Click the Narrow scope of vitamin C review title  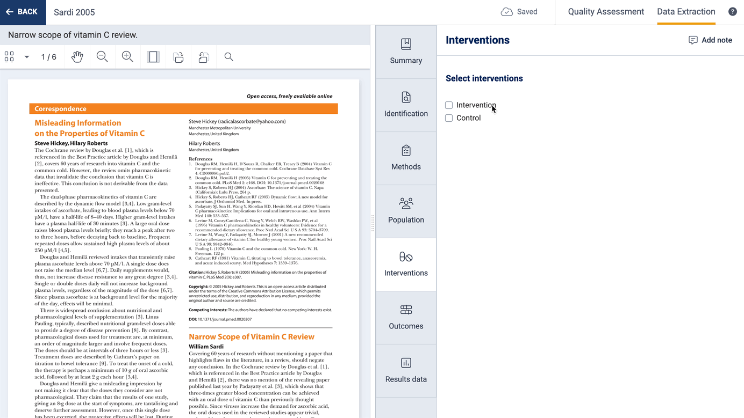point(73,35)
